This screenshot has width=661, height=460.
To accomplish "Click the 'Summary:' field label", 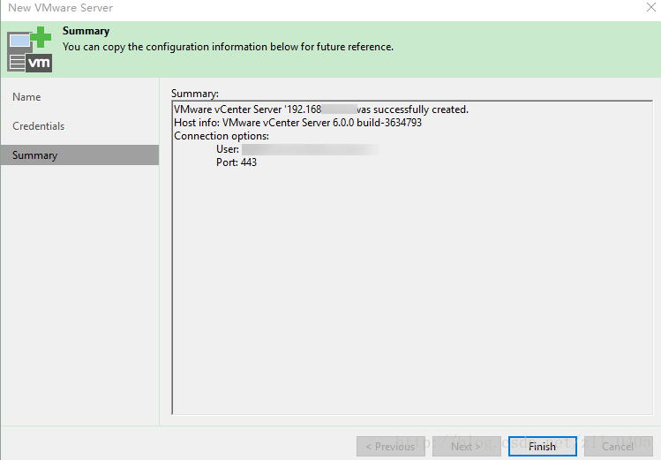I will pyautogui.click(x=195, y=94).
